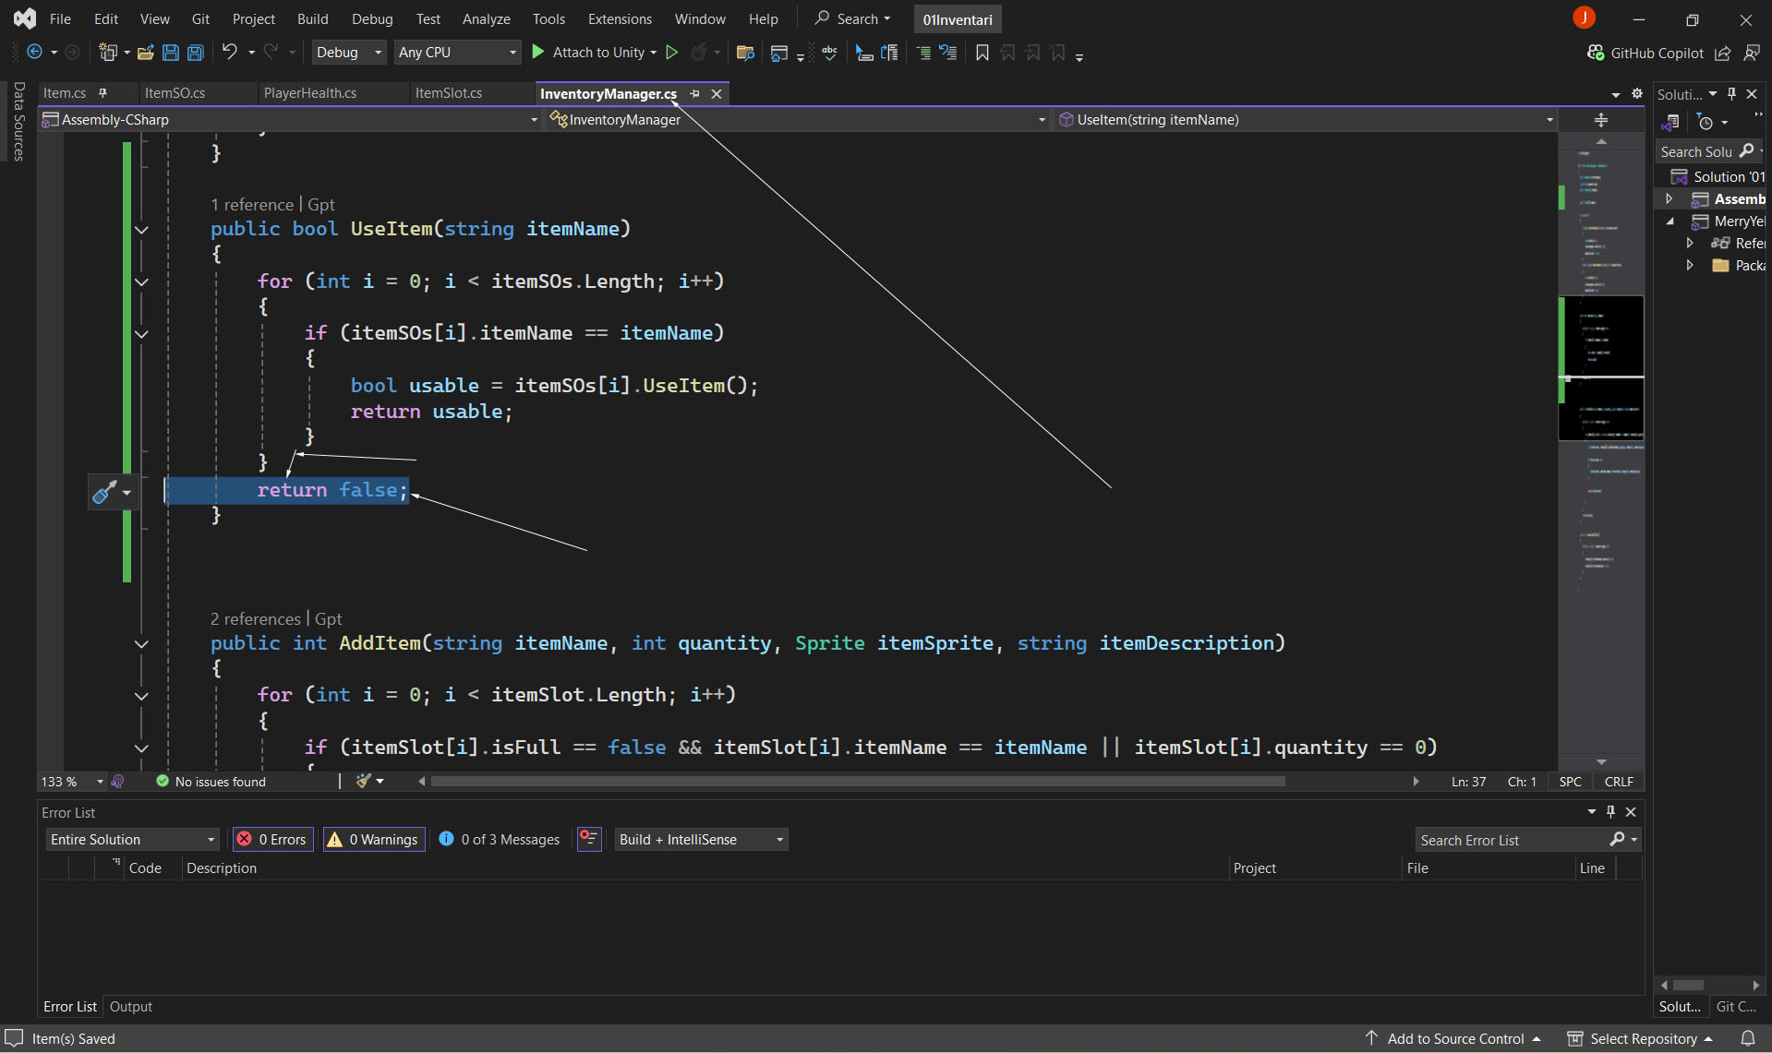Viewport: 1772px width, 1053px height.
Task: Collapse the UseItem method outline chevron
Action: (x=141, y=230)
